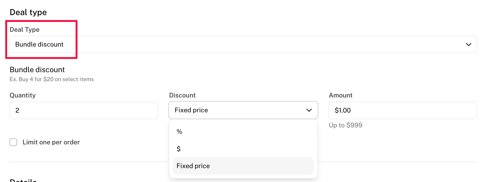
Task: Select the highlighted Fixed price list option
Action: [243, 166]
